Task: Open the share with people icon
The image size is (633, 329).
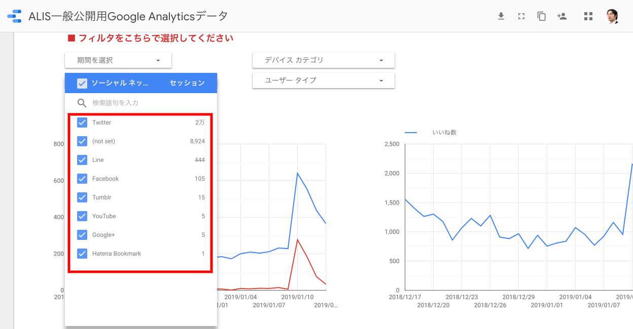Action: tap(561, 16)
